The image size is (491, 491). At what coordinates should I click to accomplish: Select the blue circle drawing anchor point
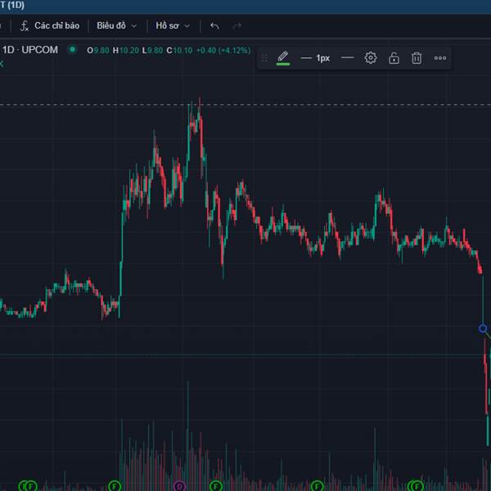(483, 328)
